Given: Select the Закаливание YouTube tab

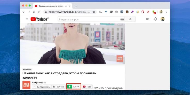Looking at the screenshot, I should tap(51, 6).
